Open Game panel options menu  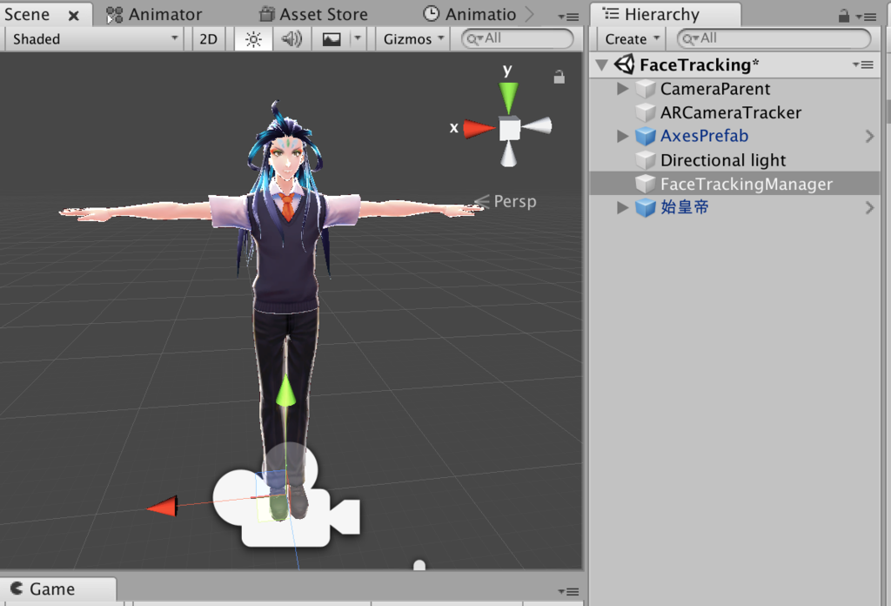pos(568,592)
